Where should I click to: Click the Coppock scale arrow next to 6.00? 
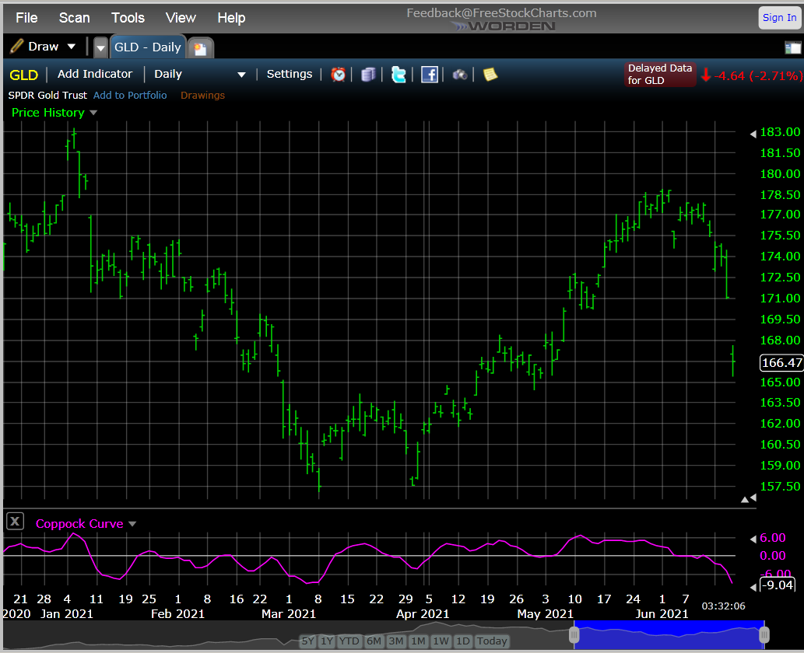[753, 539]
